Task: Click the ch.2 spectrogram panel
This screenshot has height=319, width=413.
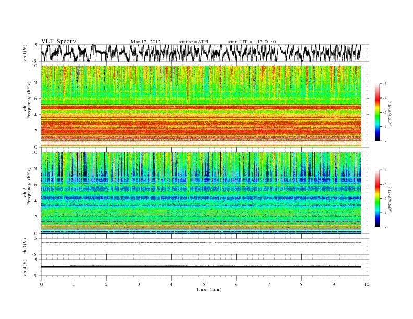Action: pos(201,192)
